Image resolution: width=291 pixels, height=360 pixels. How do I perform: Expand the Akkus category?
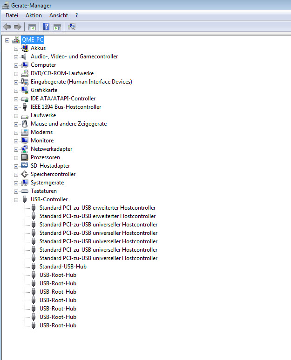point(16,49)
